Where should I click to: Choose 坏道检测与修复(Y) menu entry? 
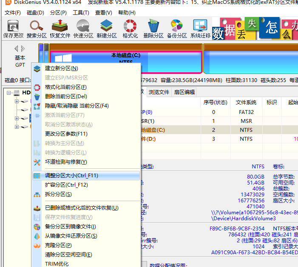86,162
